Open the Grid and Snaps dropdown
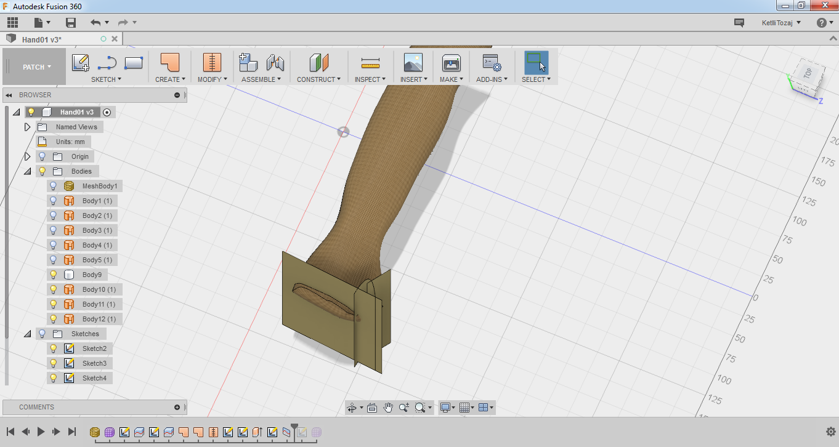Viewport: 839px width, 447px height. [x=467, y=408]
